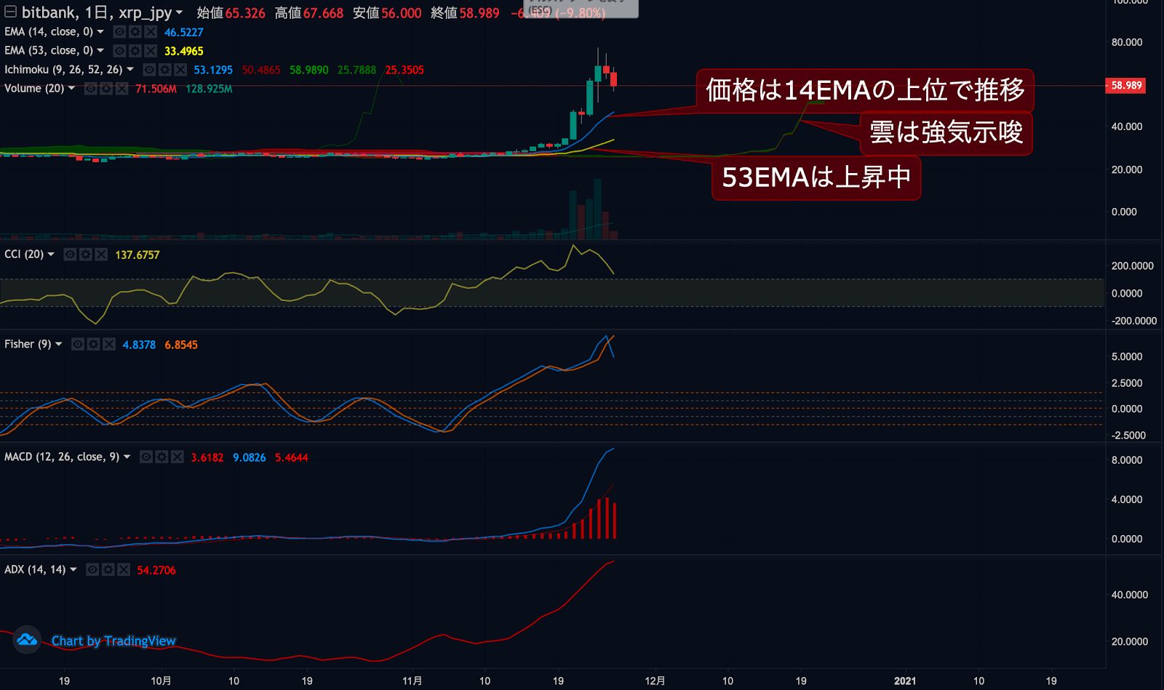Collapse the legend using the minus box
The image size is (1164, 690).
click(x=10, y=12)
